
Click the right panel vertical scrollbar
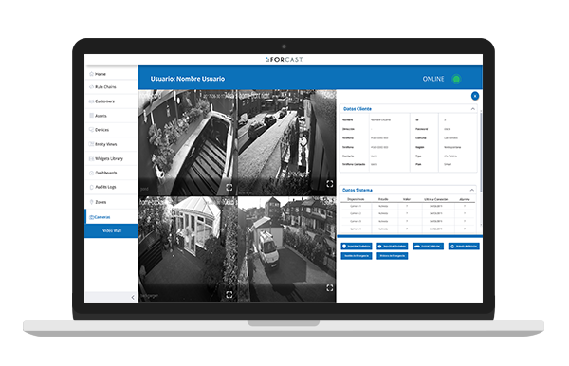point(481,153)
